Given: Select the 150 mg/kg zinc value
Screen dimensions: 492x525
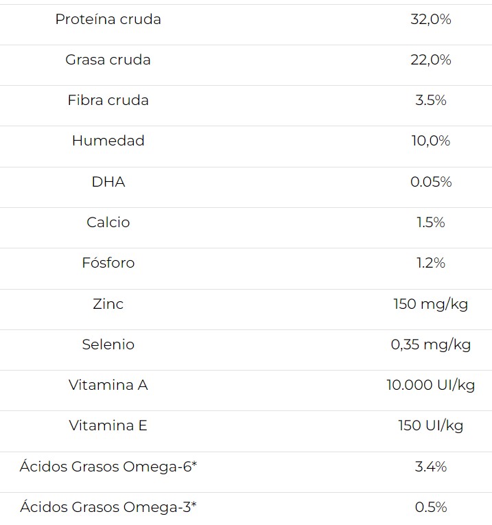Looking at the screenshot, I should tap(430, 303).
